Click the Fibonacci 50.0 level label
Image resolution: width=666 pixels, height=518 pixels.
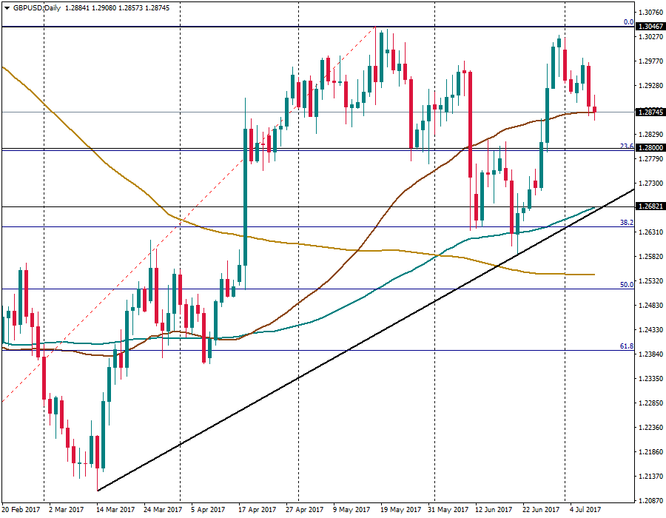(626, 284)
